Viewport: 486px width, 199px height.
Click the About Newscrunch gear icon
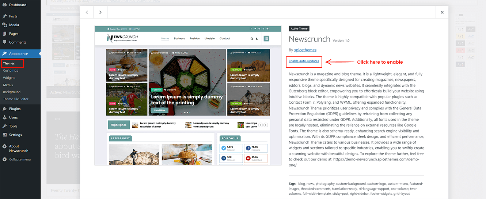coord(4,146)
